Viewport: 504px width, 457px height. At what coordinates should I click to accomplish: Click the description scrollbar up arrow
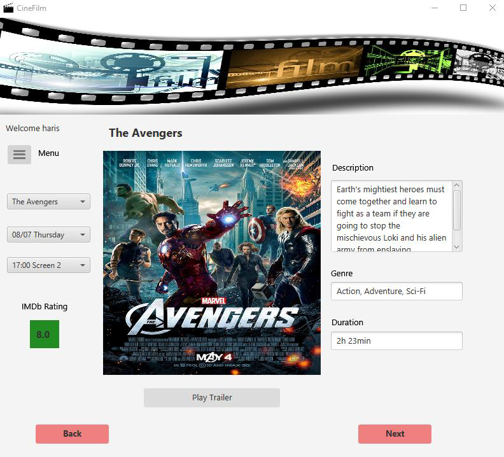(457, 185)
